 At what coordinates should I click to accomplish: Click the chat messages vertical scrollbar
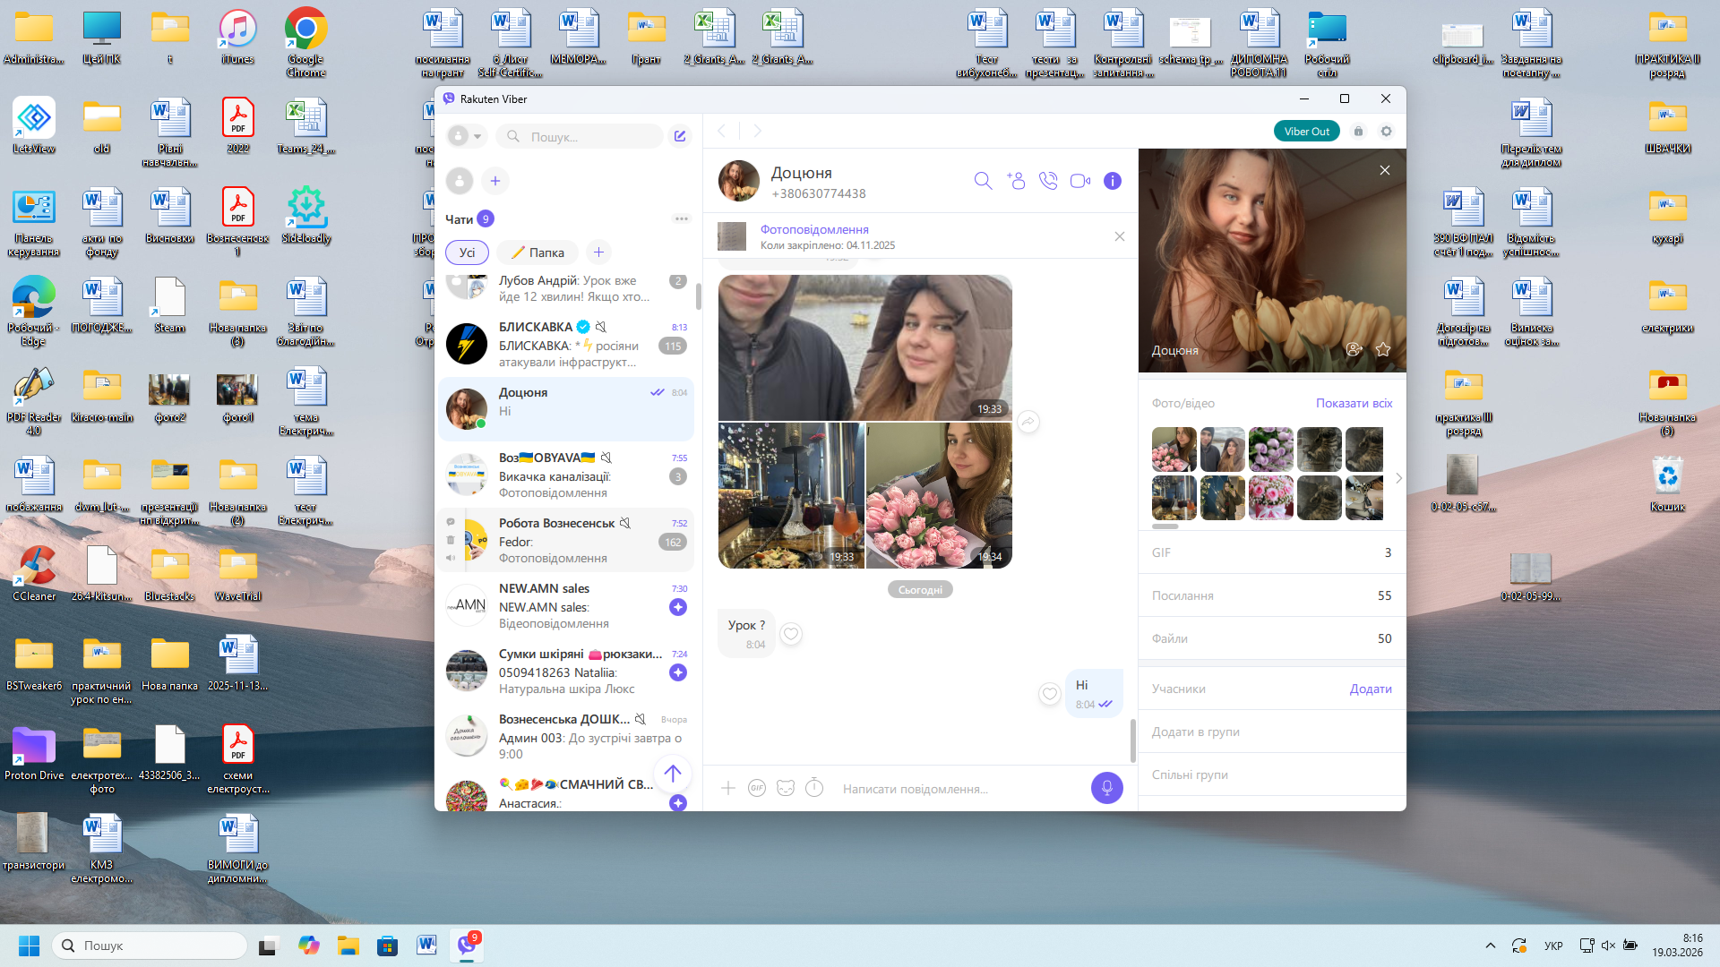(x=1132, y=740)
